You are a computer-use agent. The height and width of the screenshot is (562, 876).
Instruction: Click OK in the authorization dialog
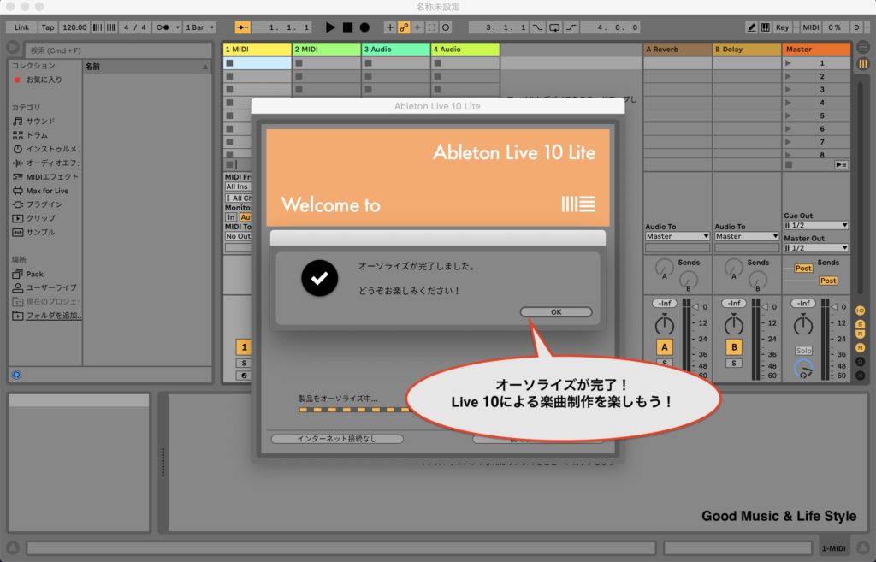pyautogui.click(x=556, y=311)
